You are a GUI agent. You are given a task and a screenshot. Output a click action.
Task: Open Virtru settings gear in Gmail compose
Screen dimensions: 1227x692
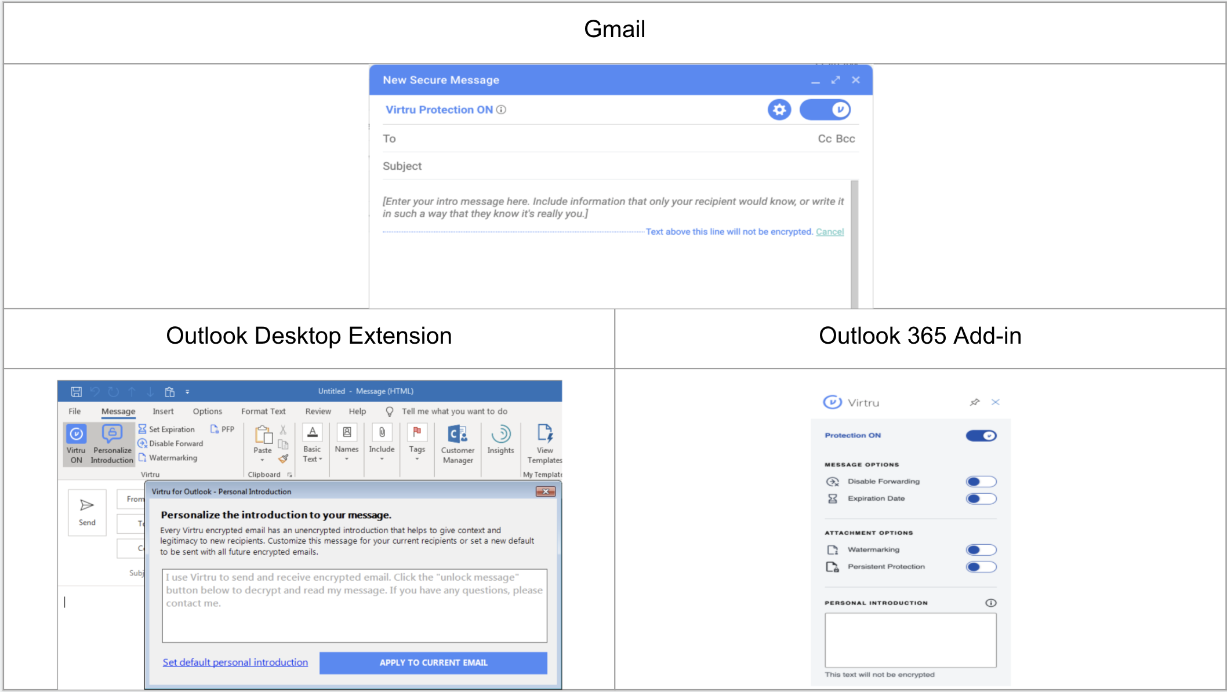pyautogui.click(x=779, y=110)
